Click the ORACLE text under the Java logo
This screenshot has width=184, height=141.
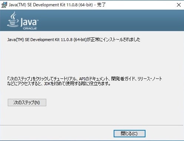click(30, 28)
